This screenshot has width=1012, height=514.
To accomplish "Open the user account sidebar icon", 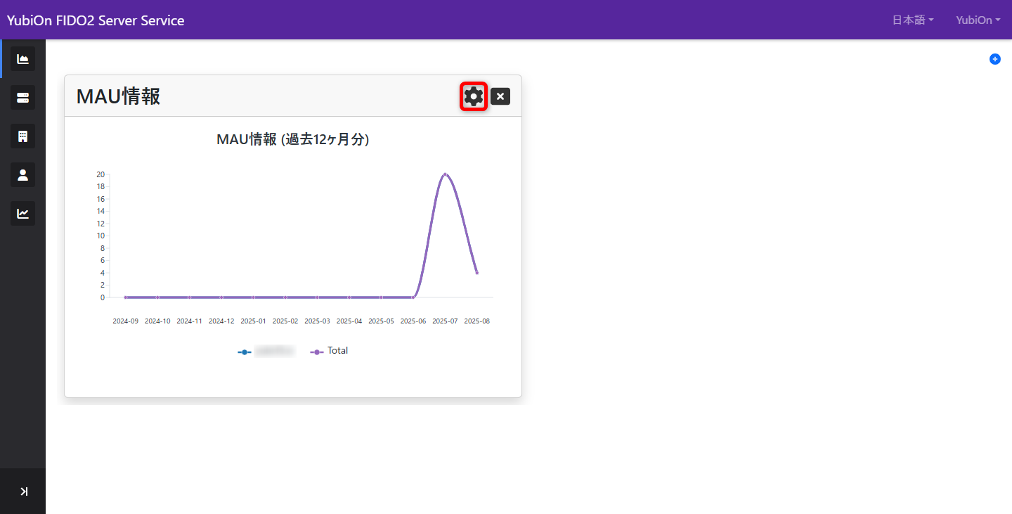I will pyautogui.click(x=22, y=175).
